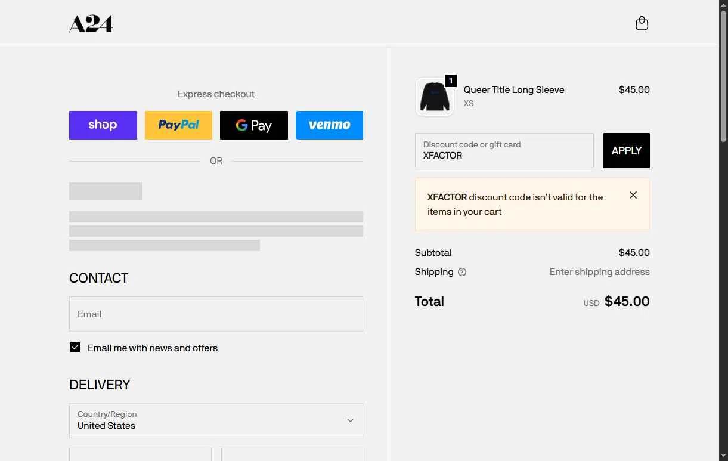Dismiss the XFACTOR invalid code message

click(x=633, y=195)
